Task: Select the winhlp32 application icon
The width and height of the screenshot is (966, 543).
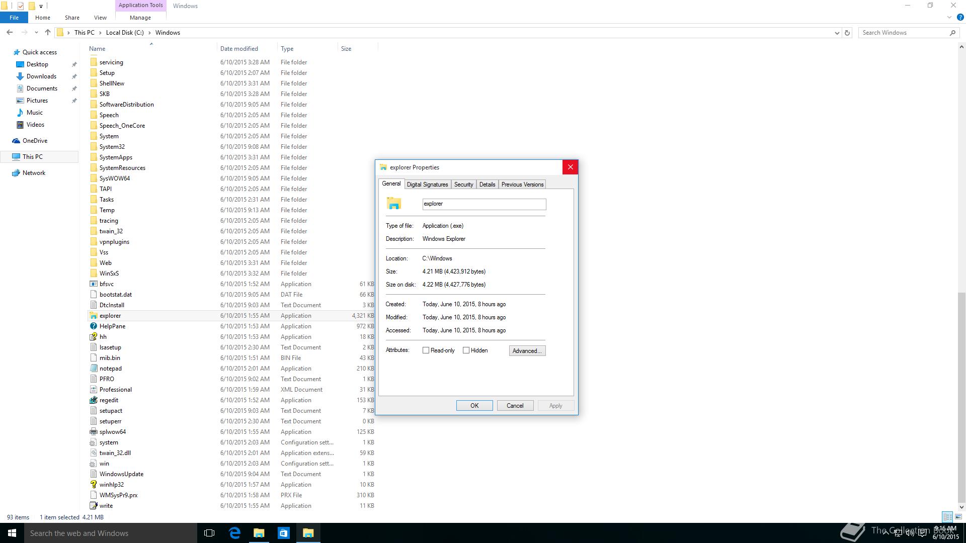Action: pos(93,485)
